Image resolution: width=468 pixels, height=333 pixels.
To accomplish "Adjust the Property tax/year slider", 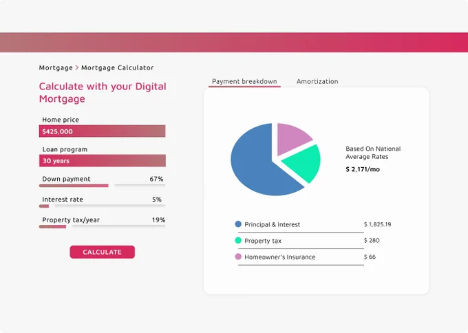I will tap(102, 226).
